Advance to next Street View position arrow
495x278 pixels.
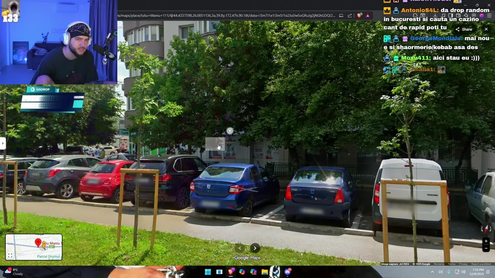[x=255, y=248]
